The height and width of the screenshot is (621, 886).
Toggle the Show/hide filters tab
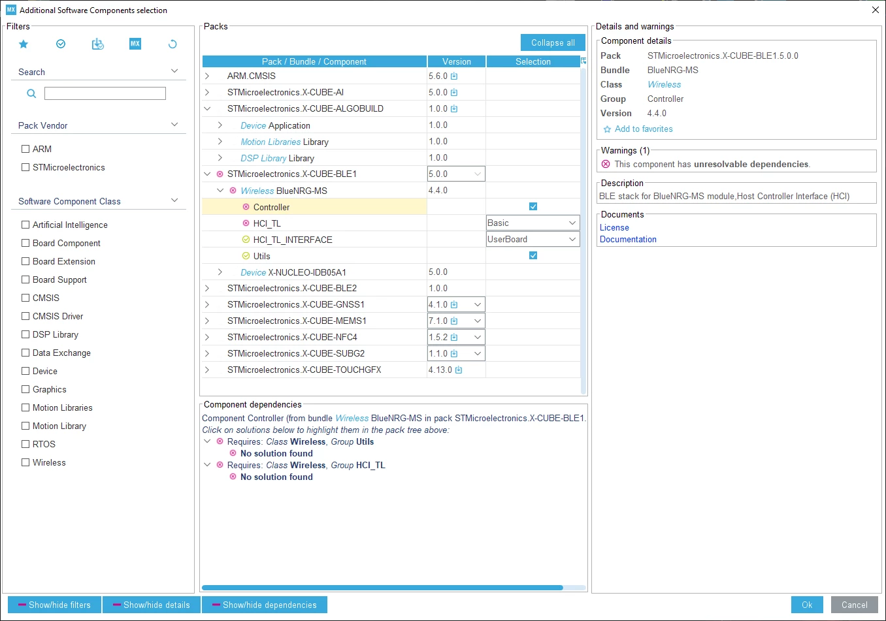tap(54, 605)
